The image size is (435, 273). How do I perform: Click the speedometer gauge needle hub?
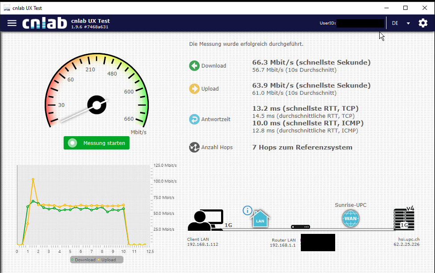tap(96, 105)
